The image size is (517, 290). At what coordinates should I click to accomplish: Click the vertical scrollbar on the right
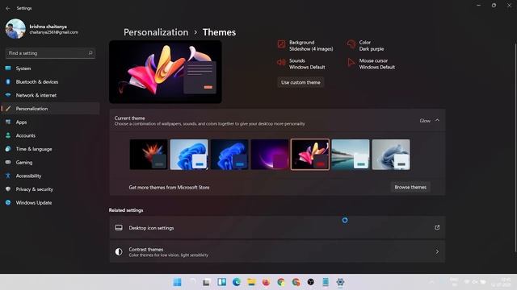[x=515, y=148]
